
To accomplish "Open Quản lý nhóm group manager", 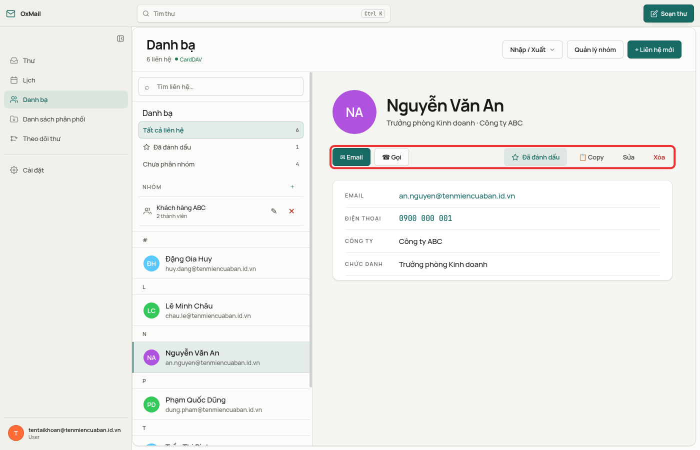I will (595, 49).
